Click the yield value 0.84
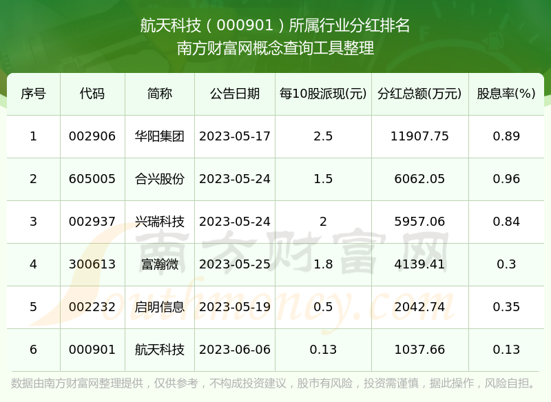 point(506,222)
